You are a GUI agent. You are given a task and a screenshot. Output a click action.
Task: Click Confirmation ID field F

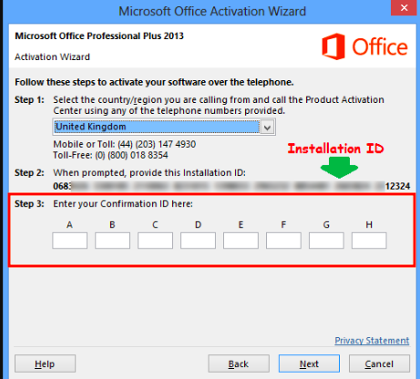pyautogui.click(x=283, y=241)
